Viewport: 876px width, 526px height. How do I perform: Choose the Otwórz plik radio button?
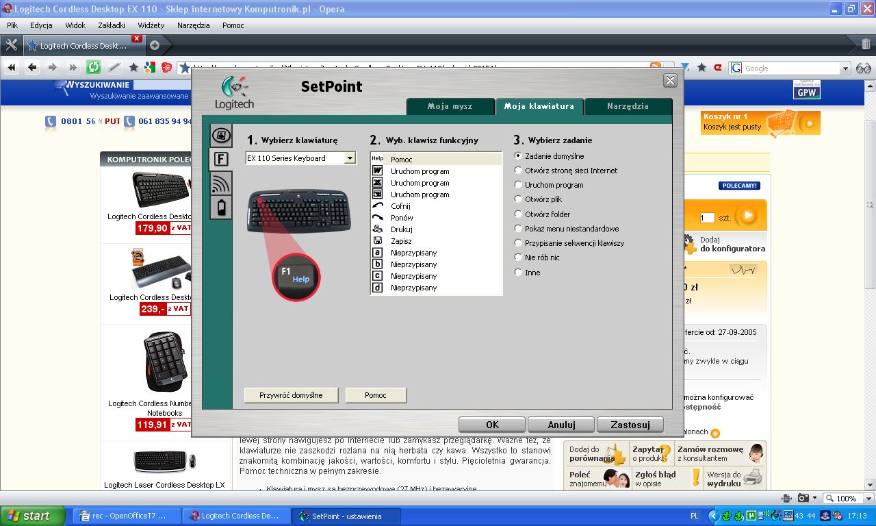pos(518,199)
